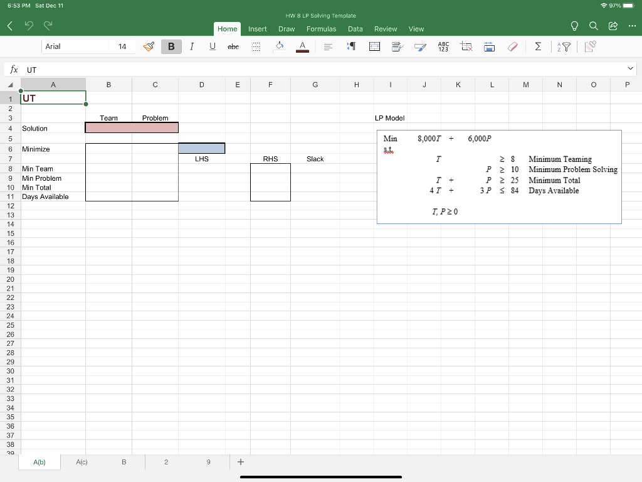This screenshot has width=642, height=482.
Task: Undo the last action
Action: coord(29,26)
